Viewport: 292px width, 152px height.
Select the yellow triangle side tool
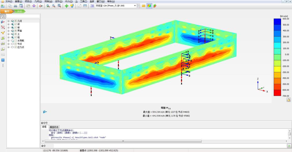(x=3, y=33)
